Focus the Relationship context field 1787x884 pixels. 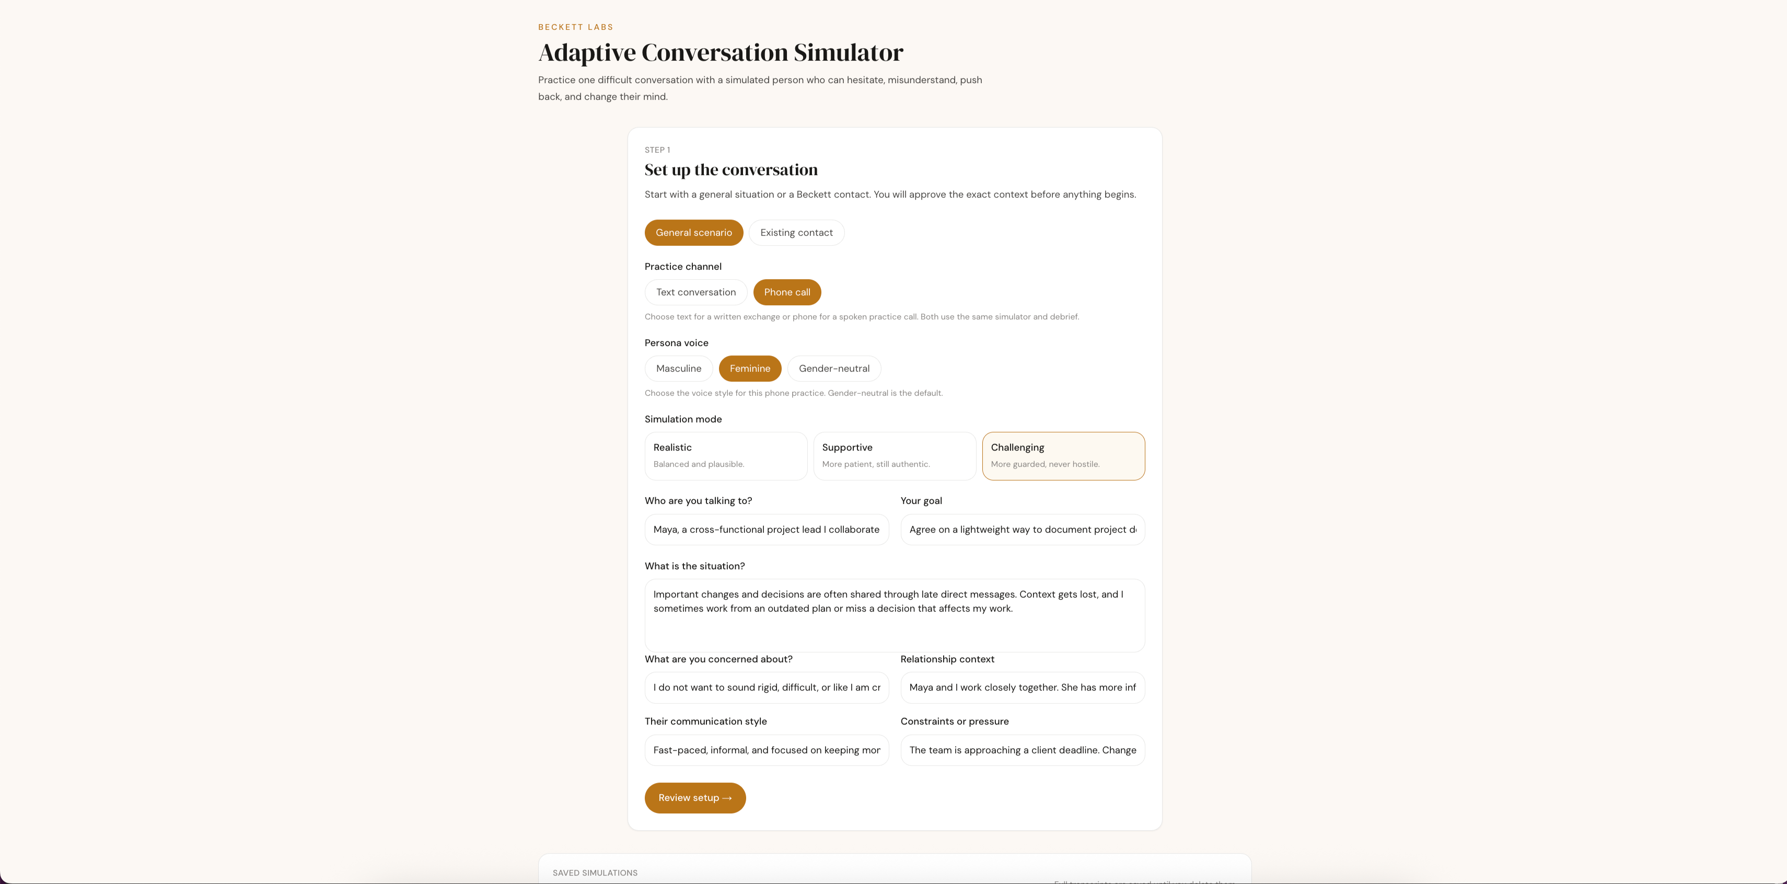point(1023,687)
